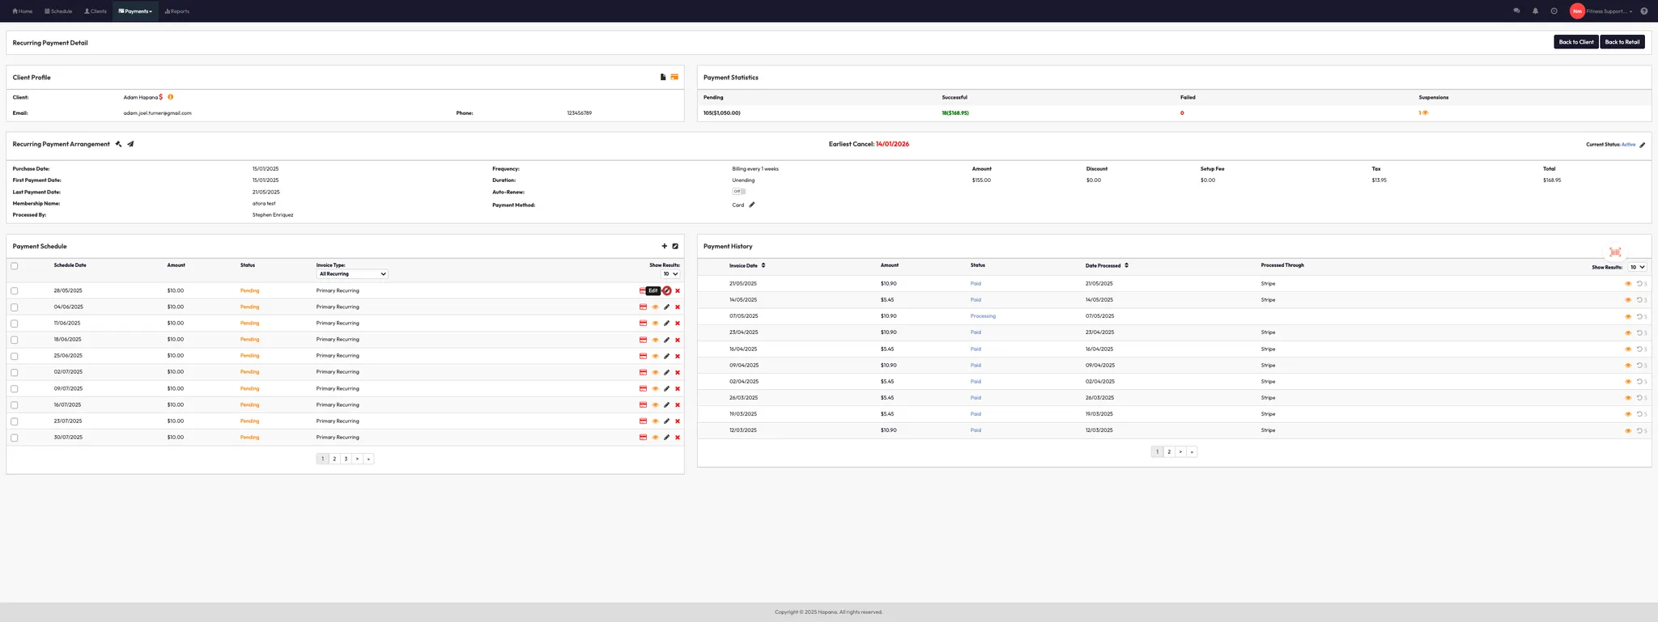Open the Payments menu in navigation bar
The image size is (1658, 622).
[135, 11]
